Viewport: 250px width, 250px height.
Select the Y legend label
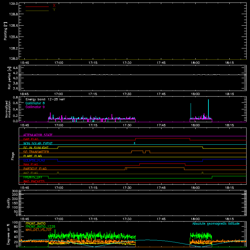[54, 10]
